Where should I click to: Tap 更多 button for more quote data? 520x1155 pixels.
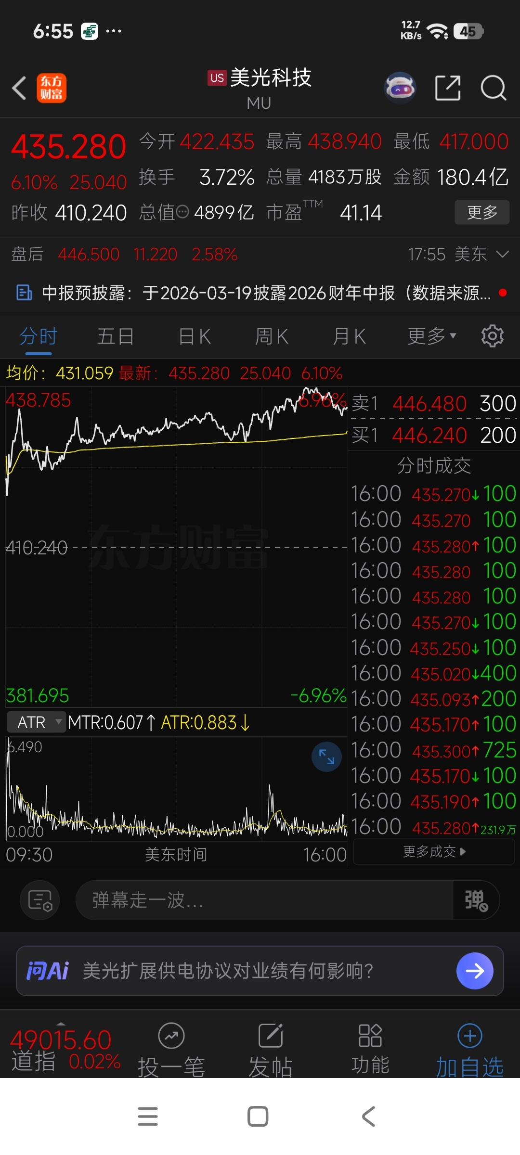482,212
